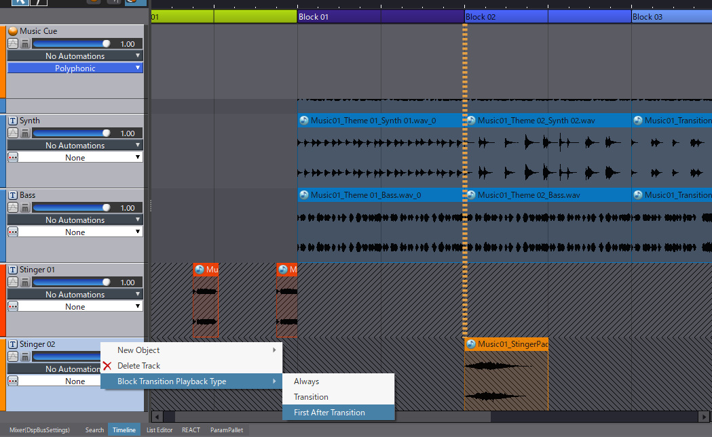Open the No Automations dropdown on Stinger 01
This screenshot has height=437, width=712.
point(75,294)
